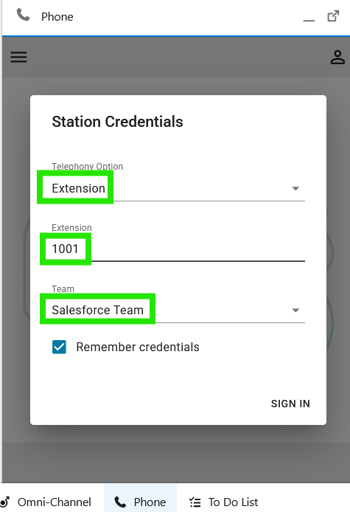The width and height of the screenshot is (350, 512).
Task: Focus the Extension field containing 1001
Action: tap(178, 249)
